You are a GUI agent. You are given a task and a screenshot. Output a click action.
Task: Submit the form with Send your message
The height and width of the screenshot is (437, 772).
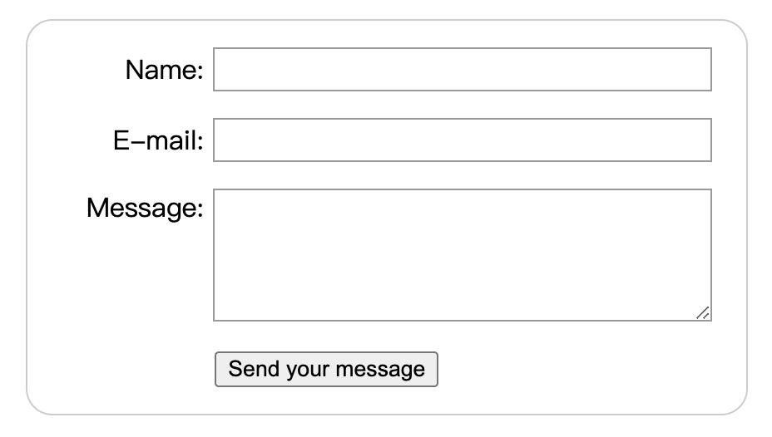pos(326,369)
